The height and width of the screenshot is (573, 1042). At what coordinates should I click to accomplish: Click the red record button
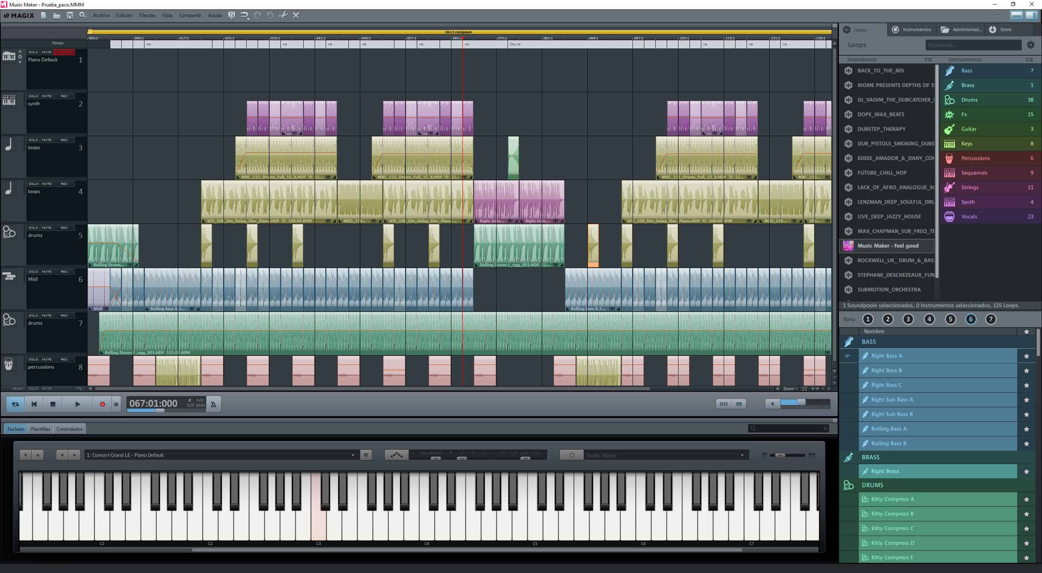coord(102,404)
